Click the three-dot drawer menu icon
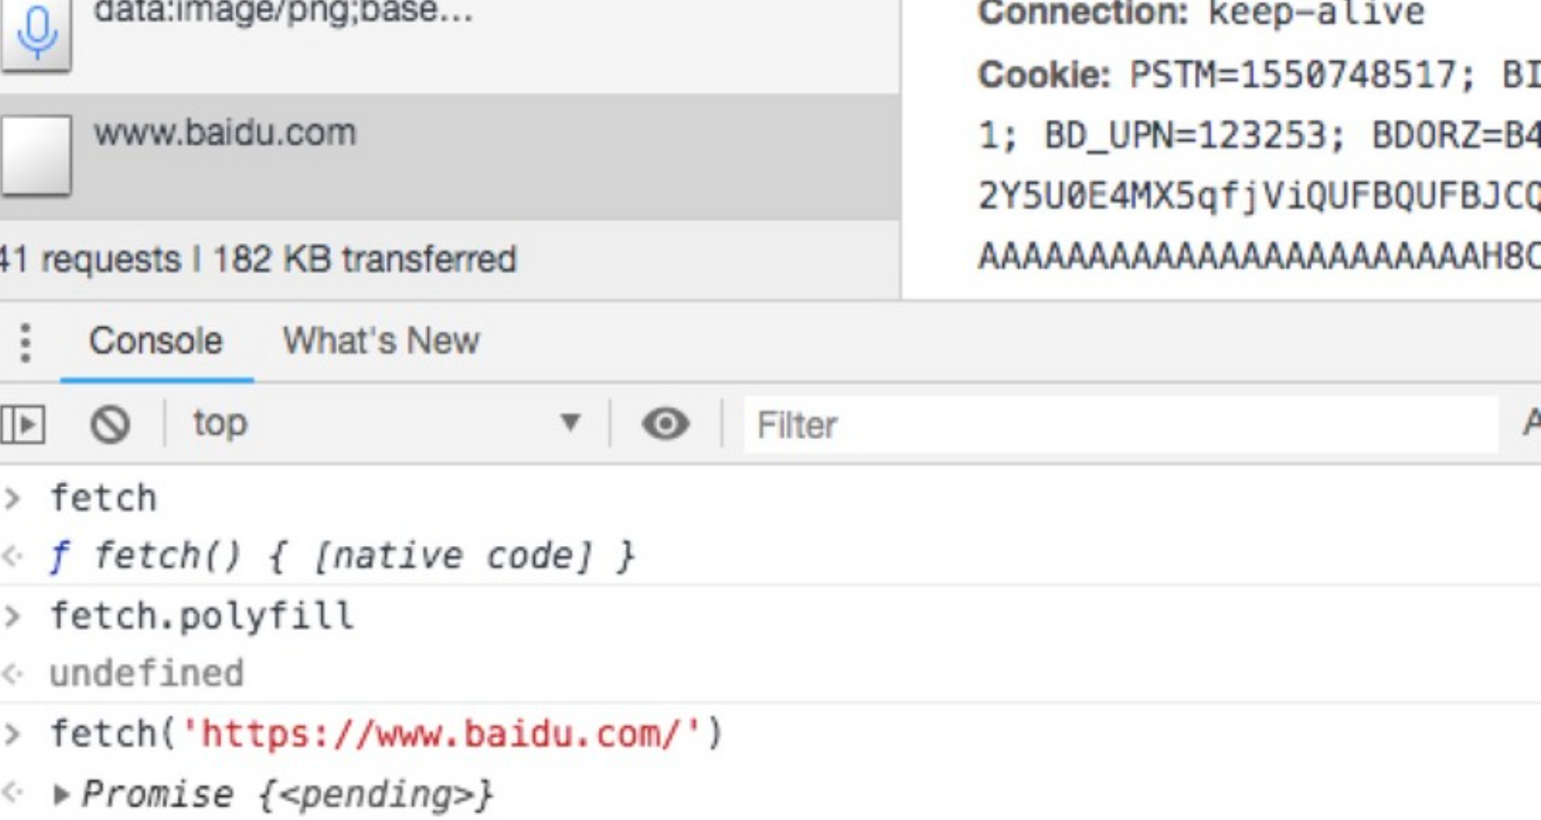The image size is (1541, 820). pos(26,342)
